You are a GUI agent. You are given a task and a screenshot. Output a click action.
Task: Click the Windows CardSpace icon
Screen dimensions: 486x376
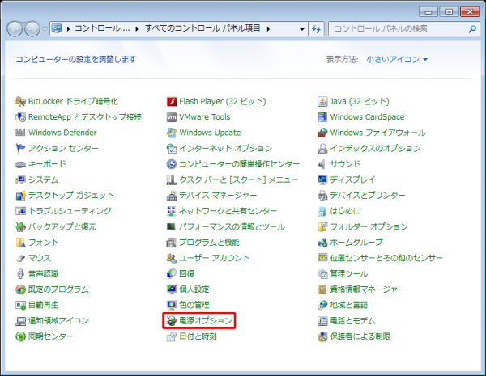click(x=322, y=117)
